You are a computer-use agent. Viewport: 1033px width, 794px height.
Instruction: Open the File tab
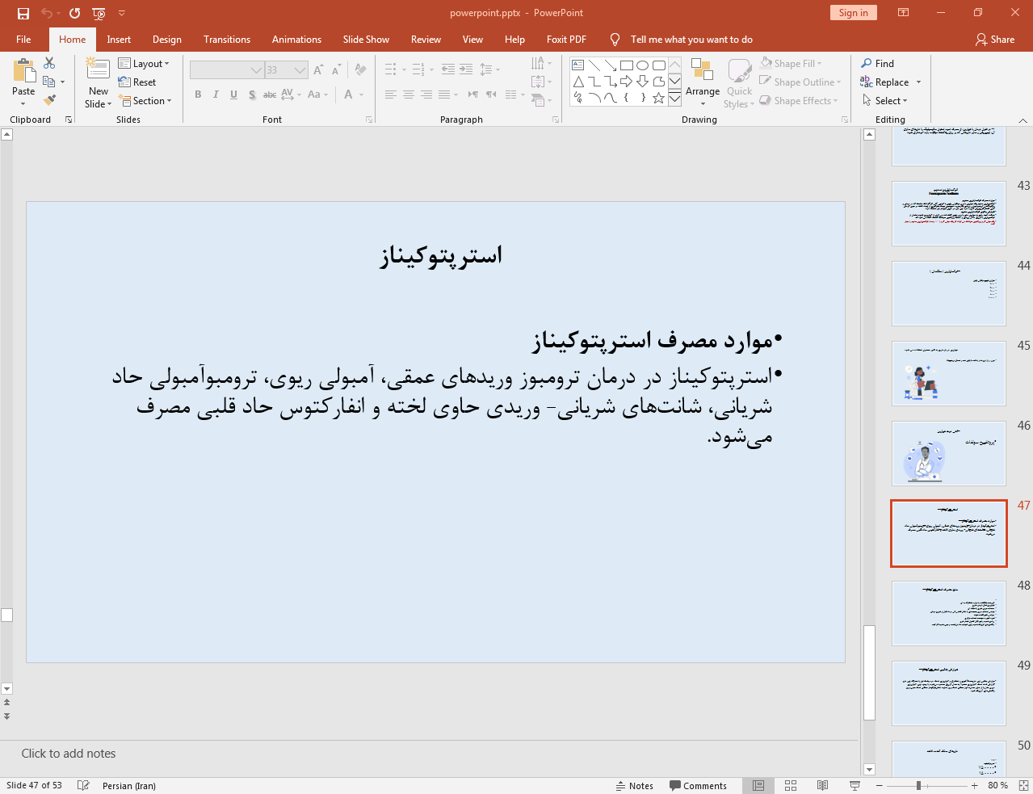pyautogui.click(x=23, y=39)
